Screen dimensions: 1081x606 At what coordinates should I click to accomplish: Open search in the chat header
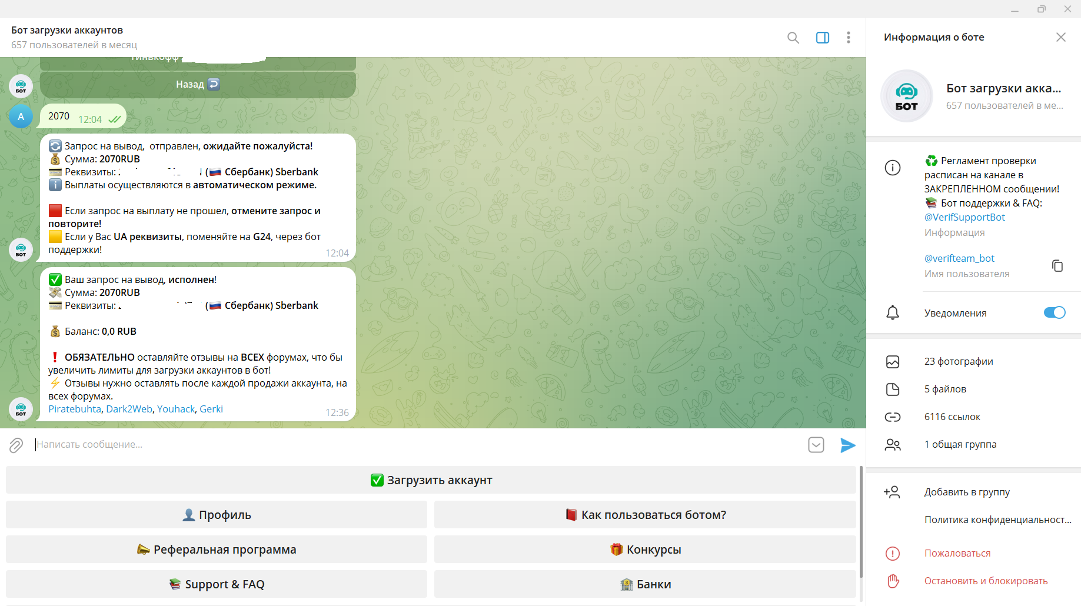(793, 38)
